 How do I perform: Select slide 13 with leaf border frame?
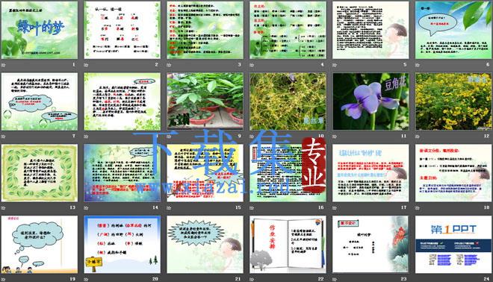click(40, 173)
